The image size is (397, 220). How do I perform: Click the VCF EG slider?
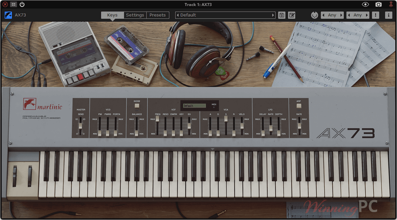[189, 126]
